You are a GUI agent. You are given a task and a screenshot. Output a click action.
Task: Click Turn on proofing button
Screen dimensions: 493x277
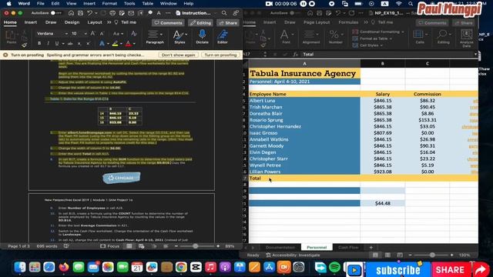point(220,55)
